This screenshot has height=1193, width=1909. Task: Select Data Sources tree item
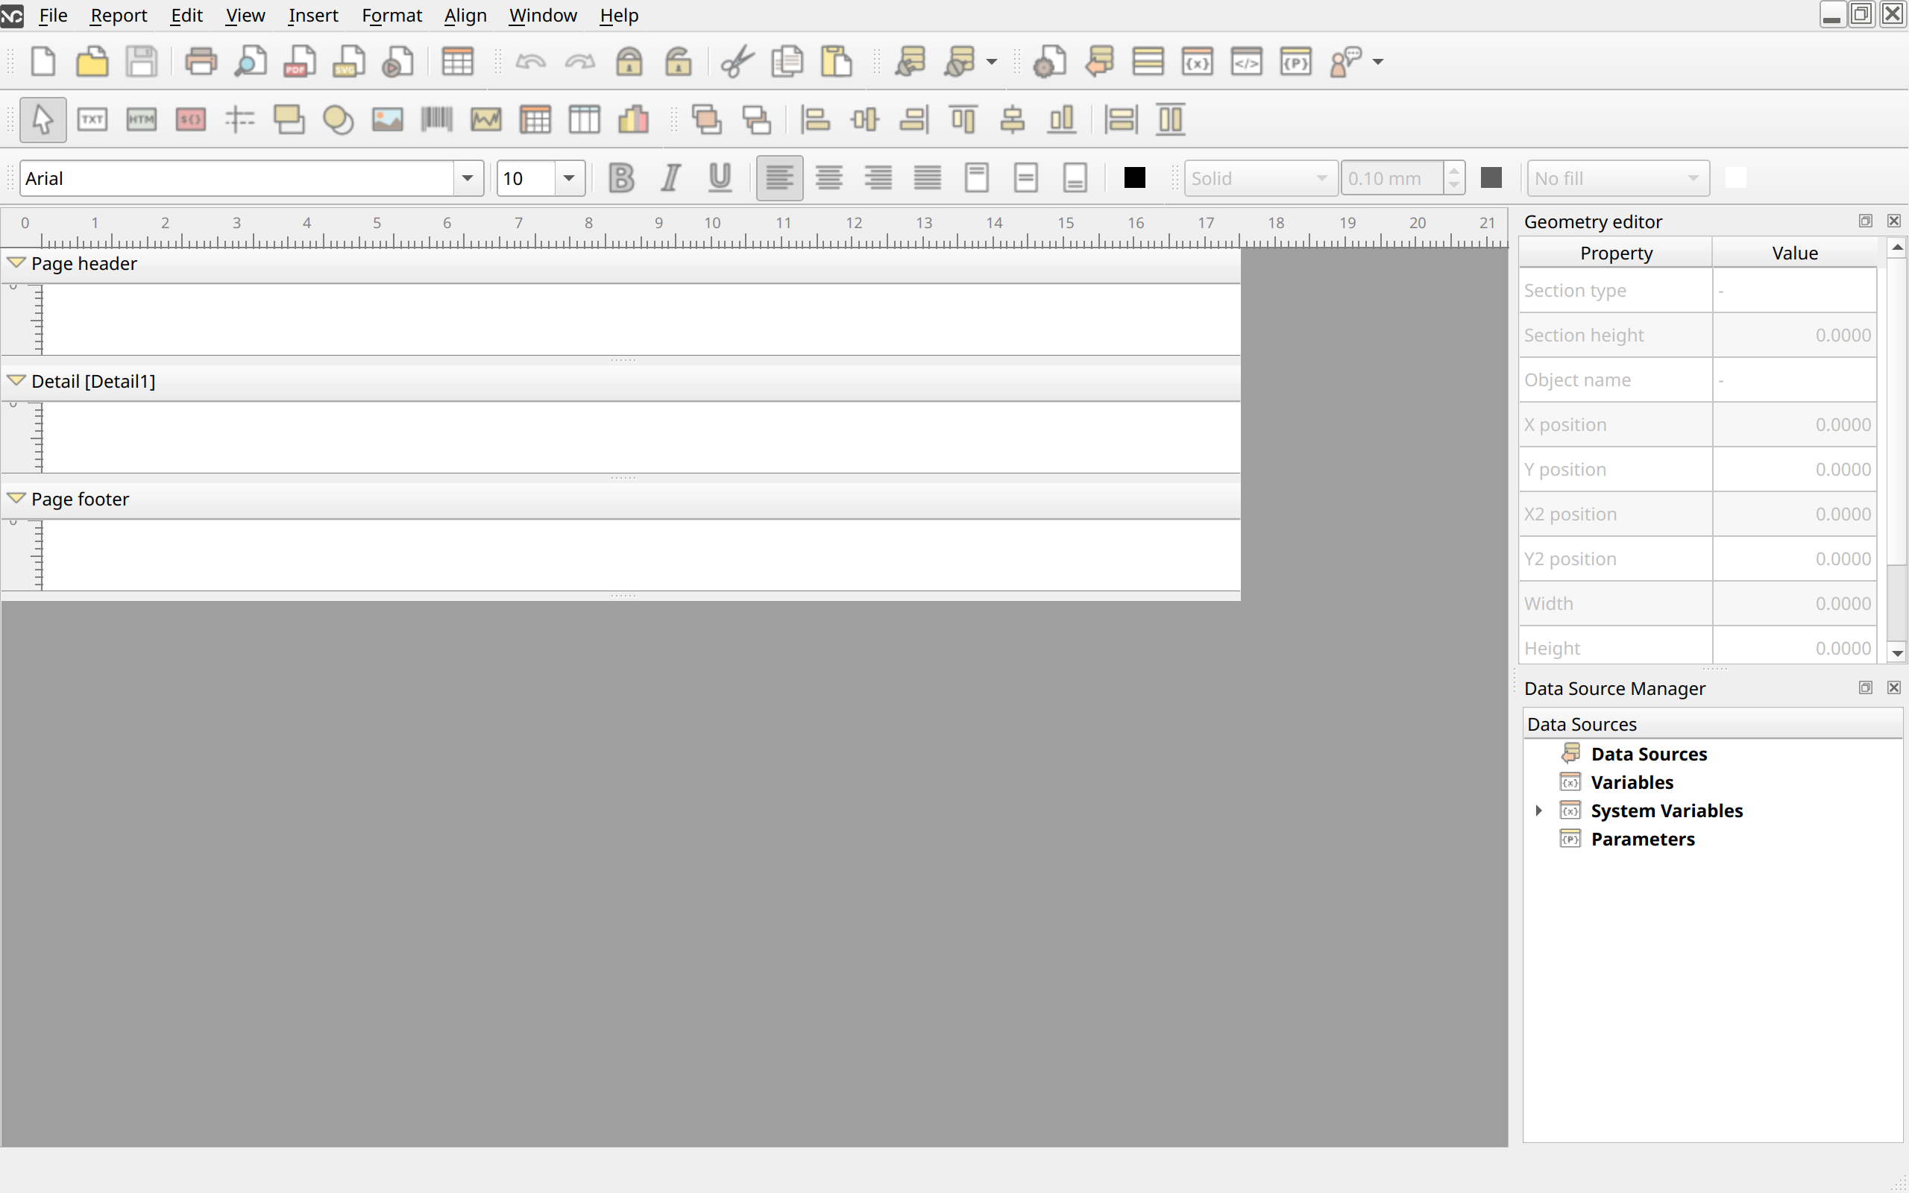[x=1649, y=754]
